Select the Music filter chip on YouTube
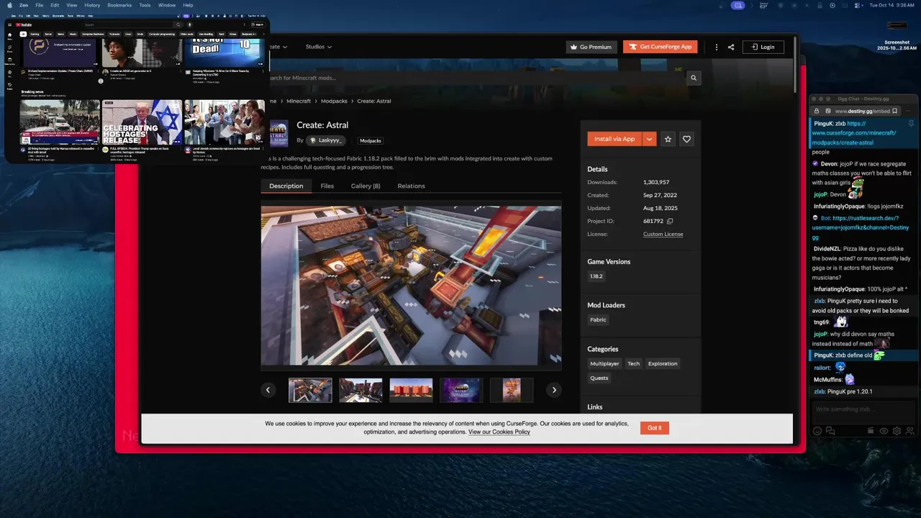 pos(73,34)
